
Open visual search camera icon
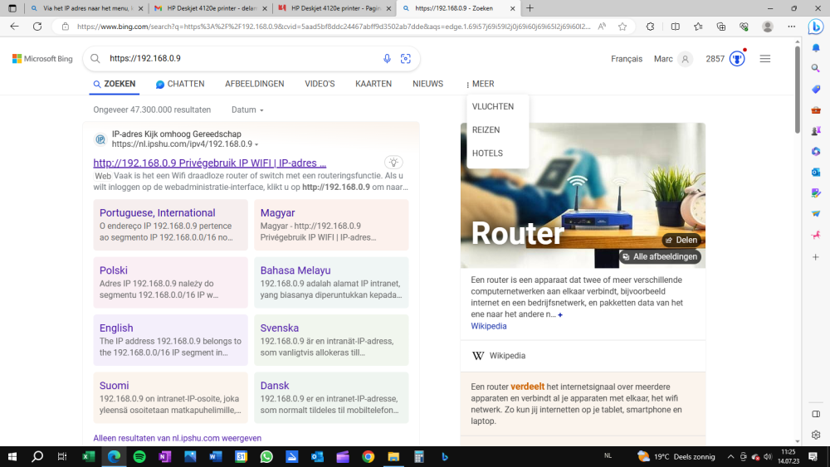(406, 59)
